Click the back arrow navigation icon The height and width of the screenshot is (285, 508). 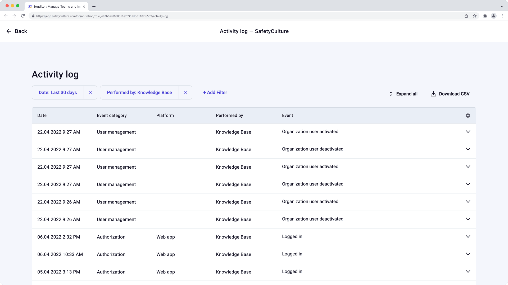9,31
